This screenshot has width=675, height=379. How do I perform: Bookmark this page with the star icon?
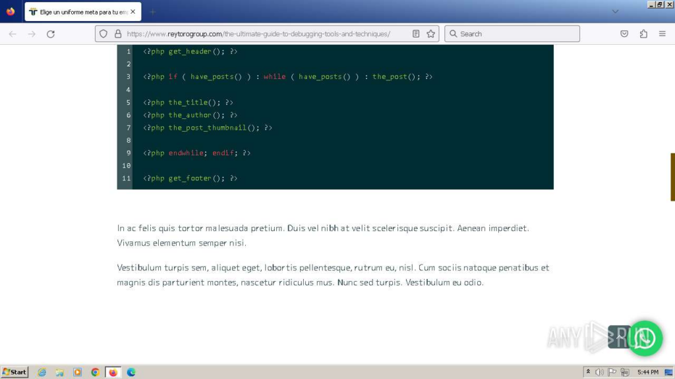(x=431, y=34)
